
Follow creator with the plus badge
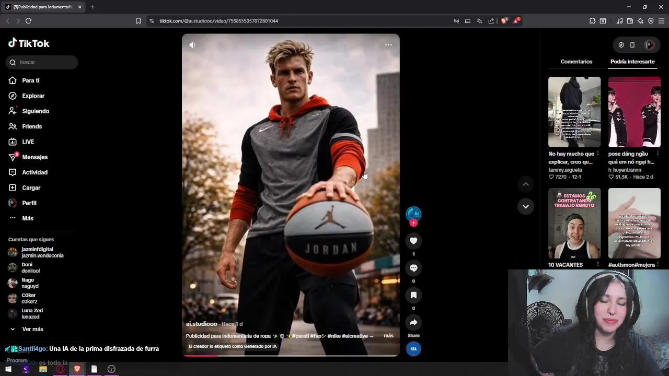[413, 223]
